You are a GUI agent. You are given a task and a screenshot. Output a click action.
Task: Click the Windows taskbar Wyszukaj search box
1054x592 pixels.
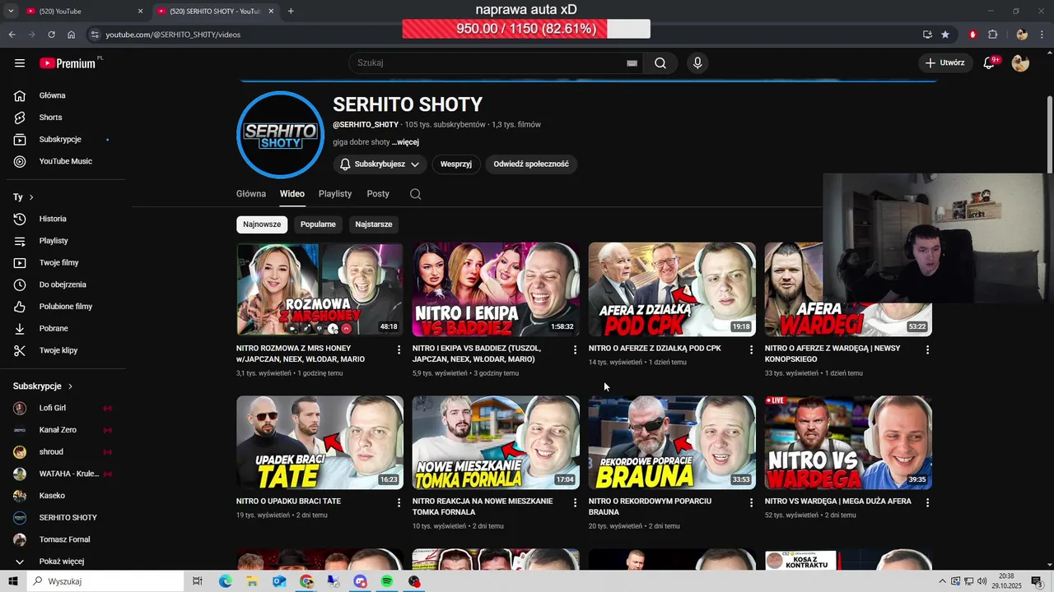[105, 581]
